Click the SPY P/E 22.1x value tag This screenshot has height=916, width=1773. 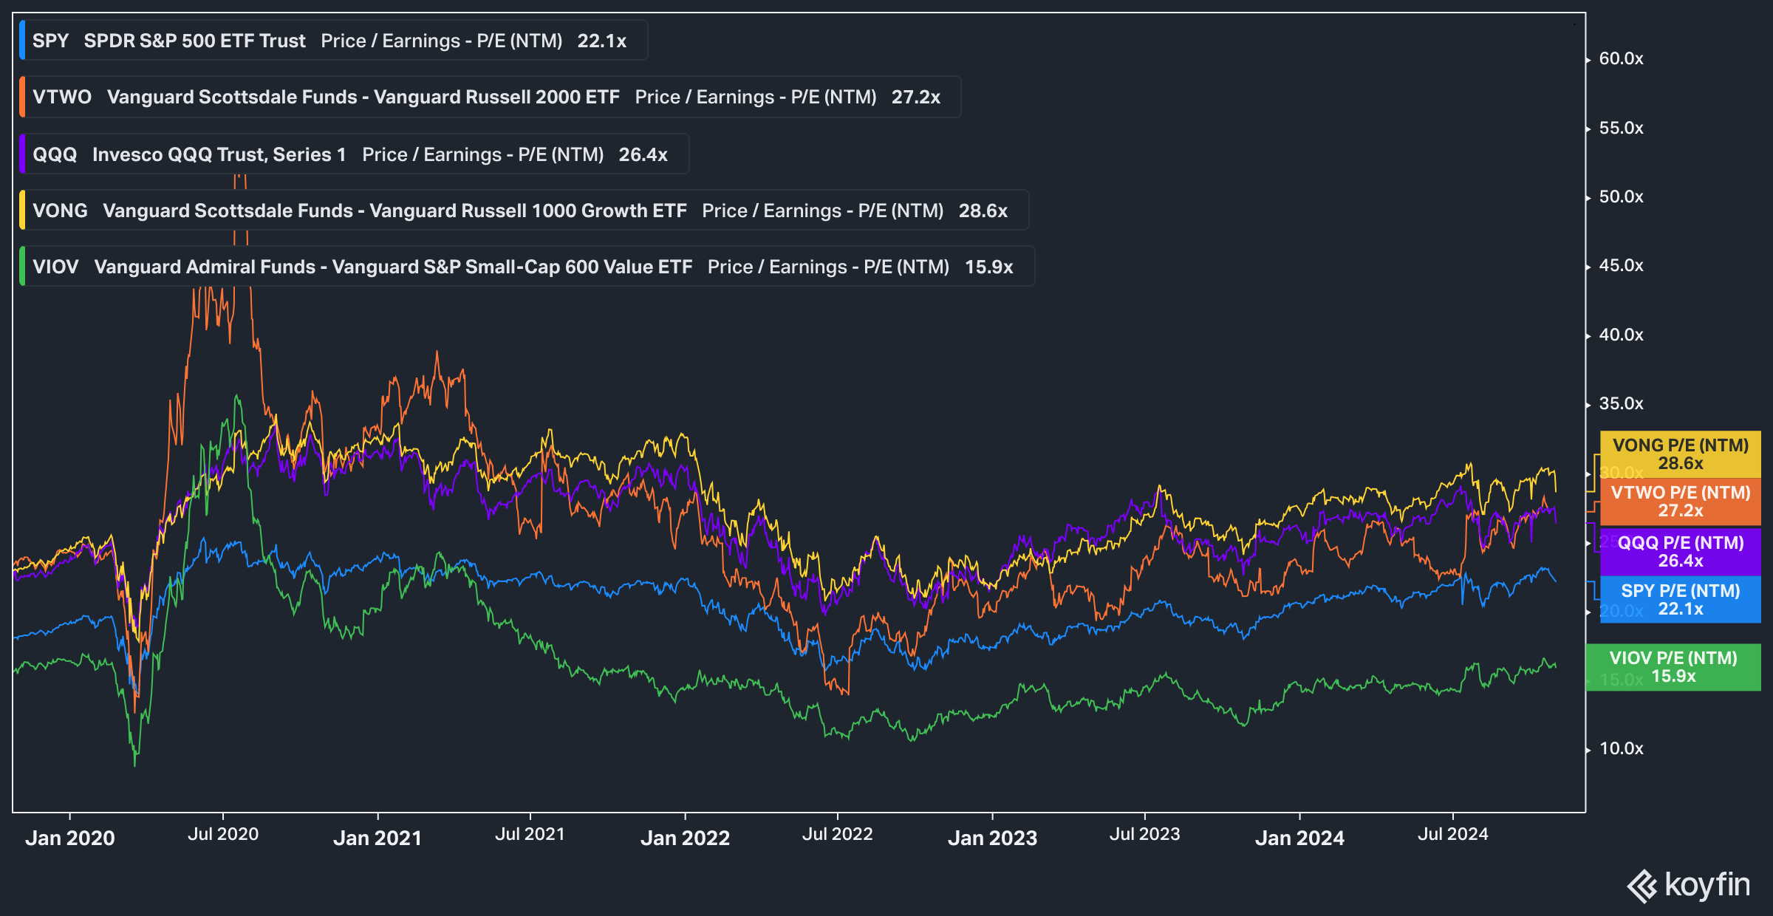point(1680,600)
